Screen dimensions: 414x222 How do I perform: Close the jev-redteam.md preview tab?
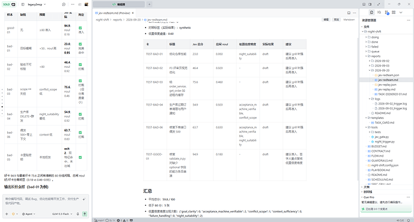pyautogui.click(x=133, y=13)
